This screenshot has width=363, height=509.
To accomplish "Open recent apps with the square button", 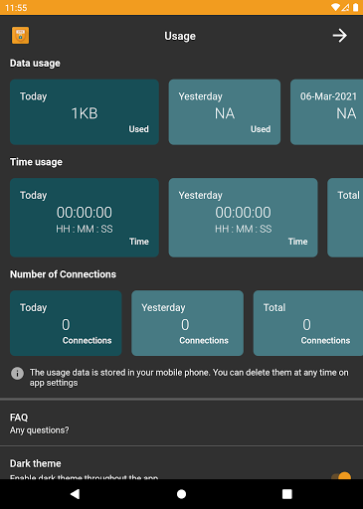I will 287,494.
